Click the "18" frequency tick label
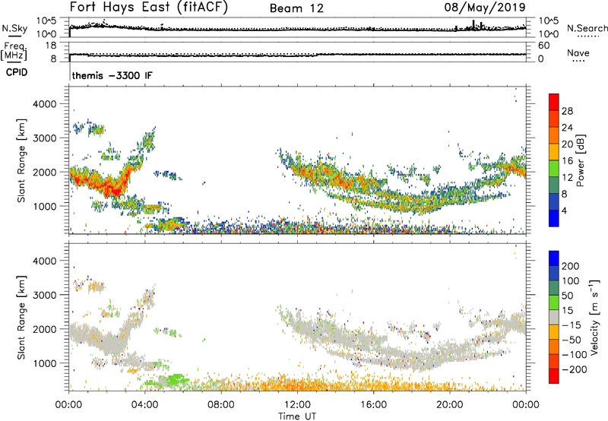The image size is (608, 421). pos(51,46)
